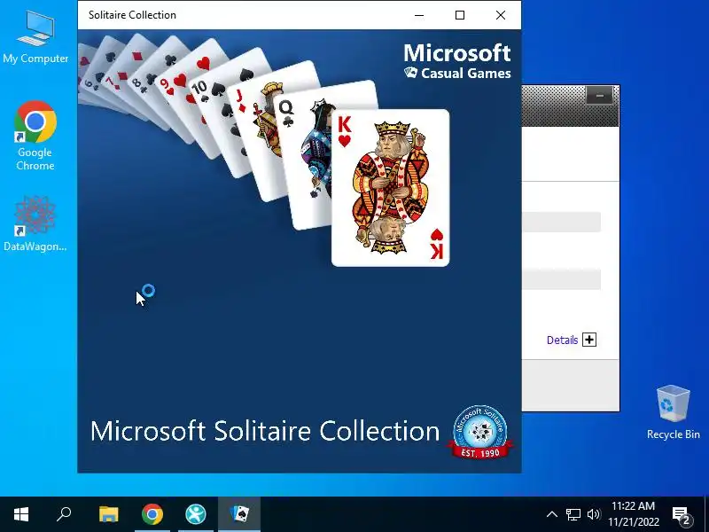709x532 pixels.
Task: Expand details with the plus icon
Action: click(x=589, y=340)
